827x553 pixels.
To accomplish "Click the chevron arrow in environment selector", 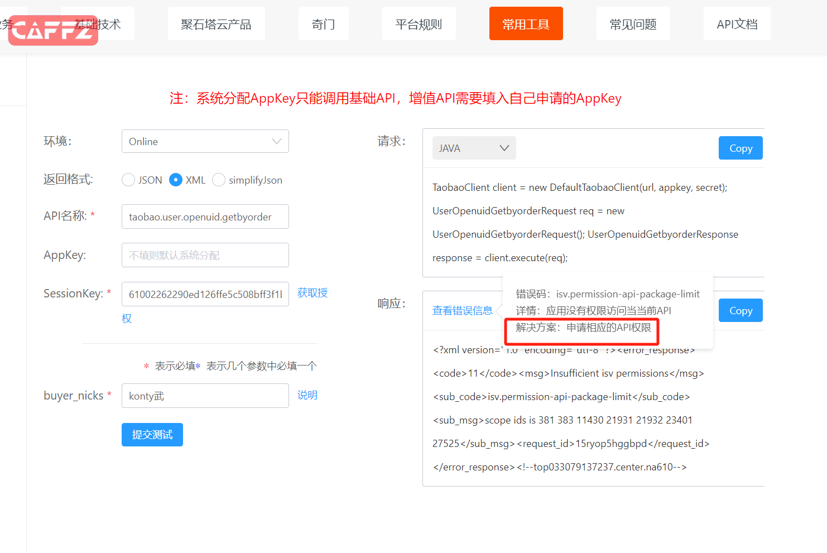I will coord(277,141).
